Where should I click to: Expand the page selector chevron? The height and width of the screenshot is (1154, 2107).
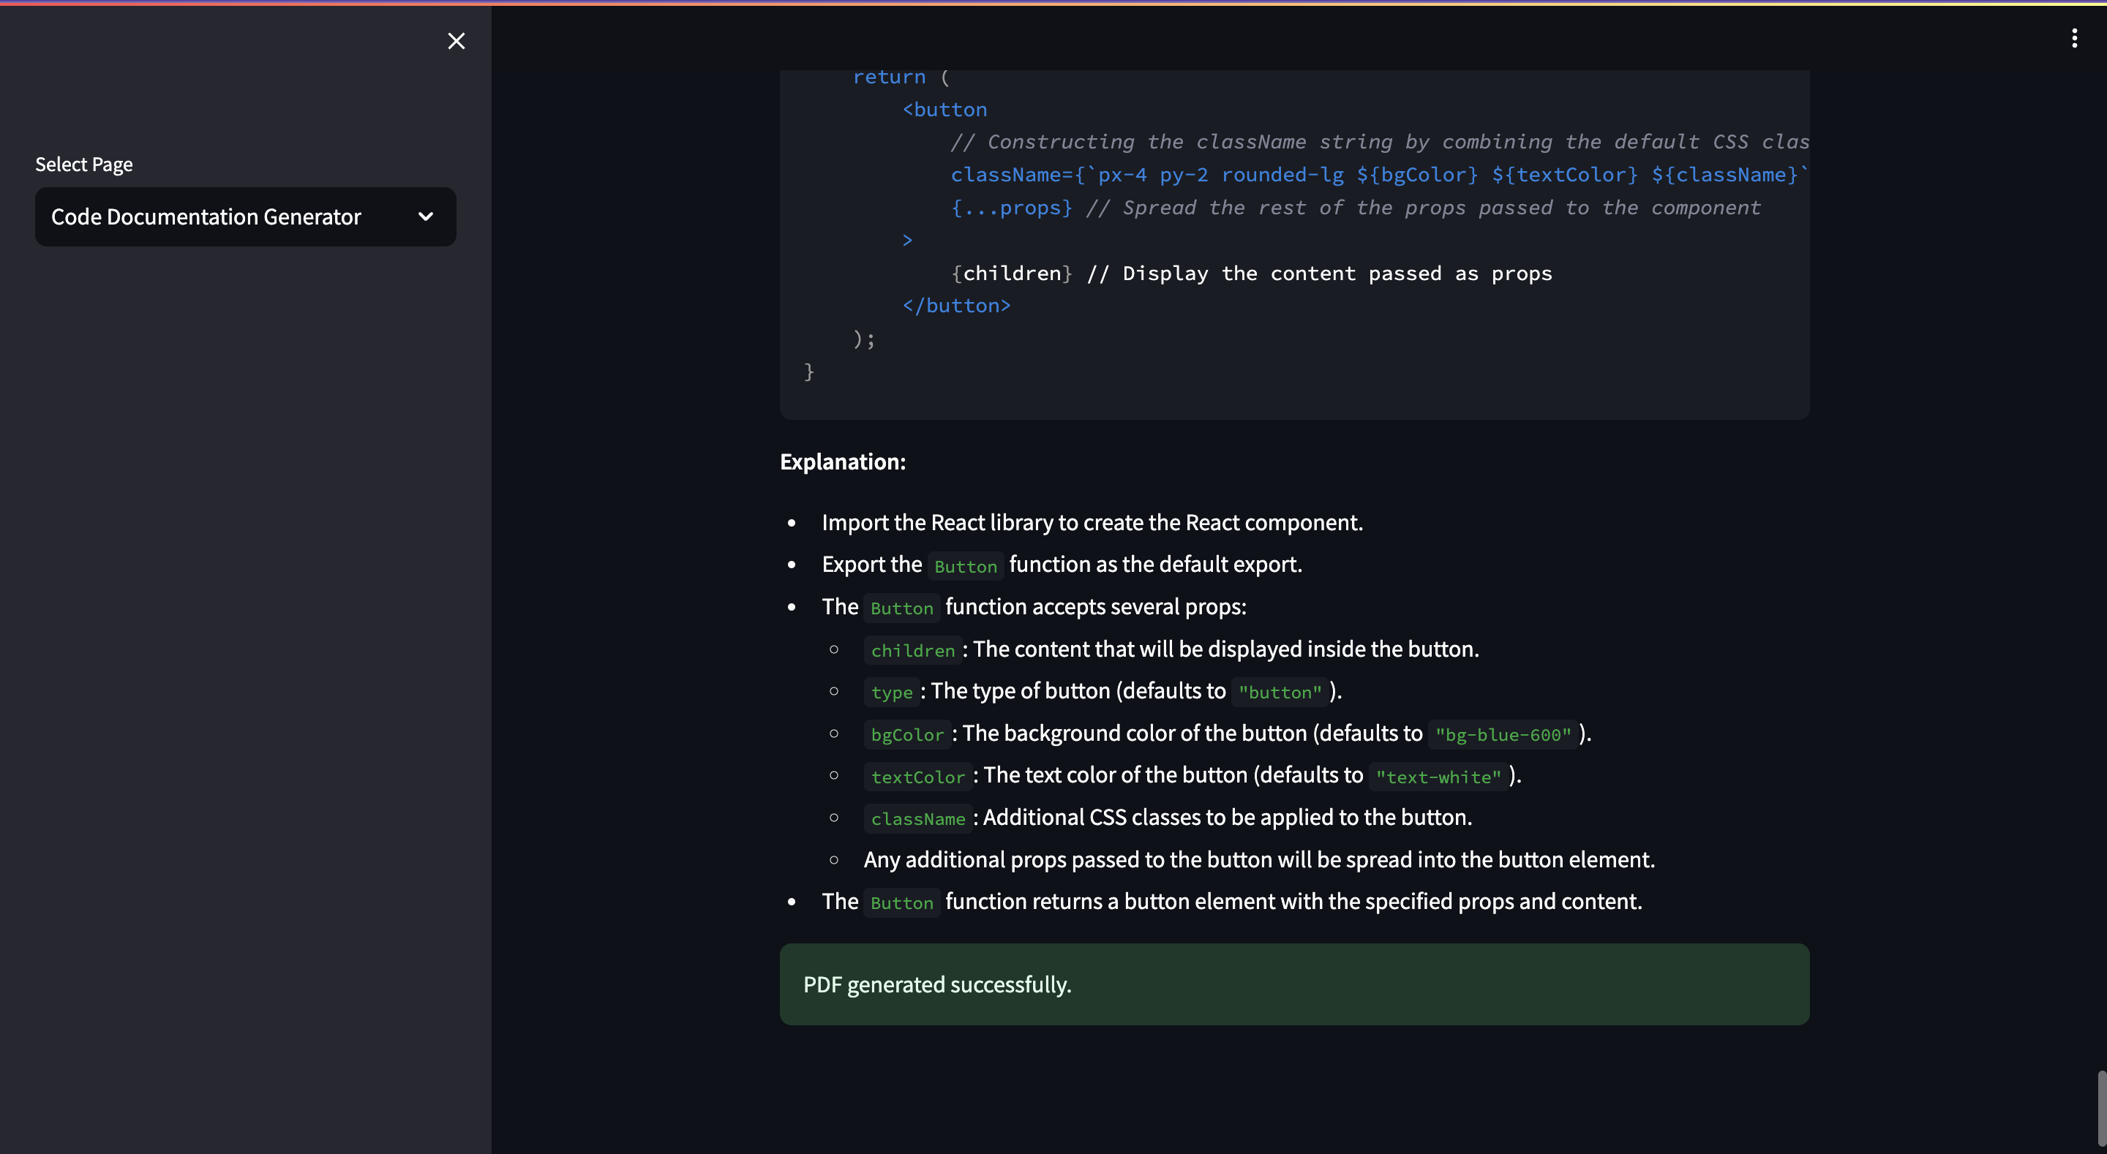coord(426,216)
